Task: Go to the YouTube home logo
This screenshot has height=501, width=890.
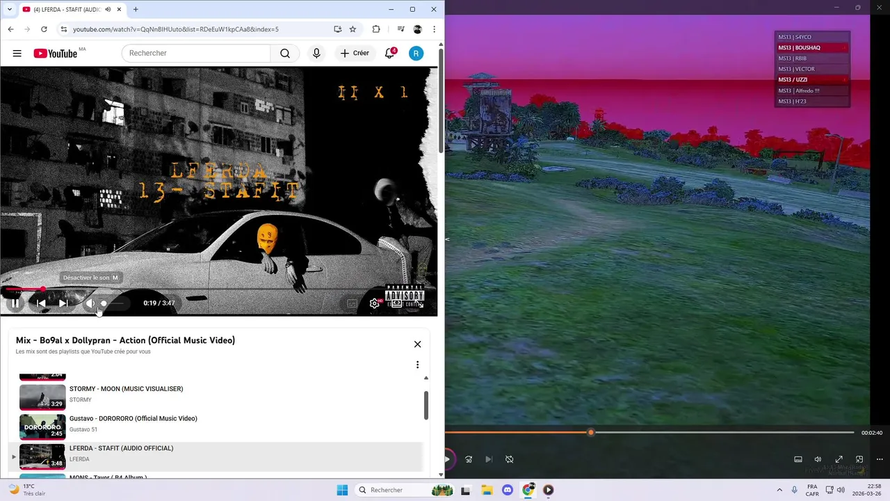Action: pyautogui.click(x=56, y=54)
